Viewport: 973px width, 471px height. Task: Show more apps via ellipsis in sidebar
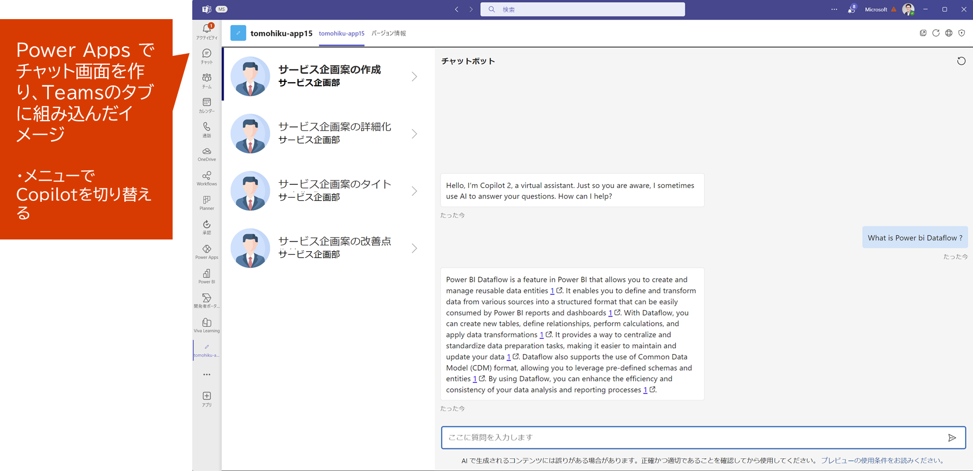pyautogui.click(x=207, y=374)
